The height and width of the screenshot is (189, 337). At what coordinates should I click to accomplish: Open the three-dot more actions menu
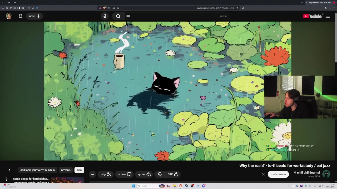(92, 174)
